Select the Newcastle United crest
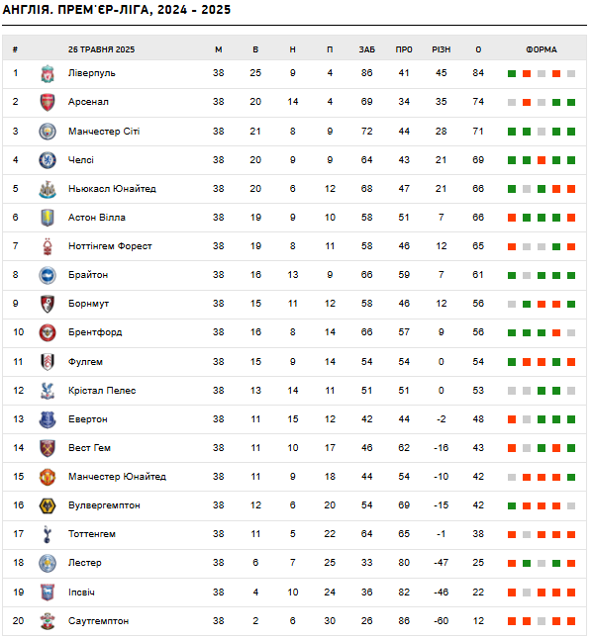The height and width of the screenshot is (639, 592). tap(48, 189)
